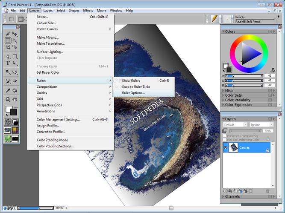
Task: Select the Rectangular Shape tool
Action: coord(15,56)
